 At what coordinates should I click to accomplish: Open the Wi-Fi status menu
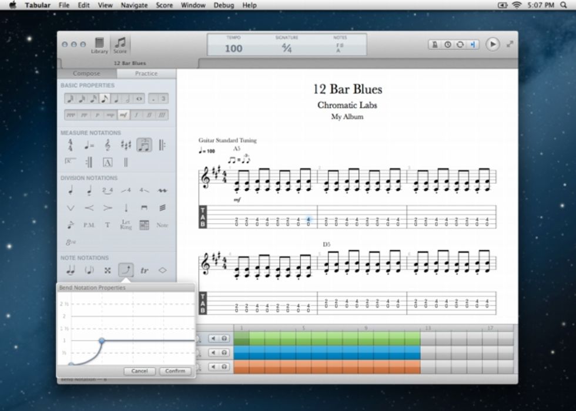[x=517, y=5]
